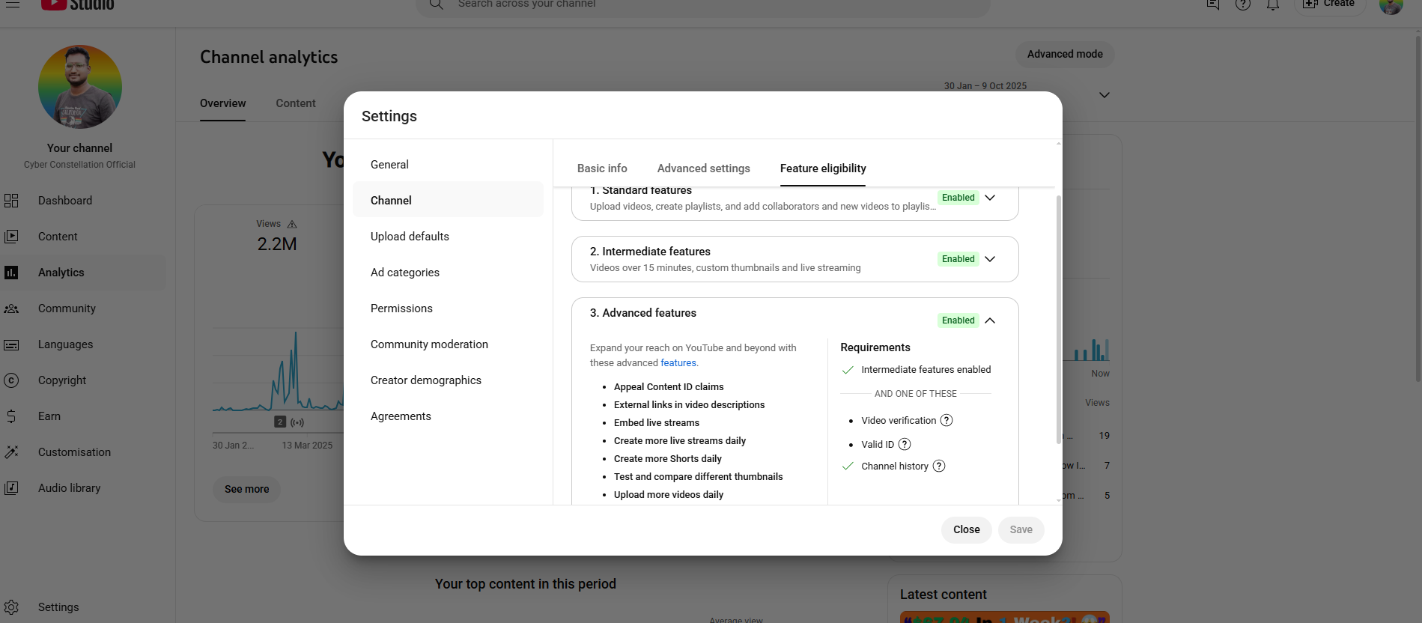
Task: Collapse the Advanced features section
Action: [990, 320]
